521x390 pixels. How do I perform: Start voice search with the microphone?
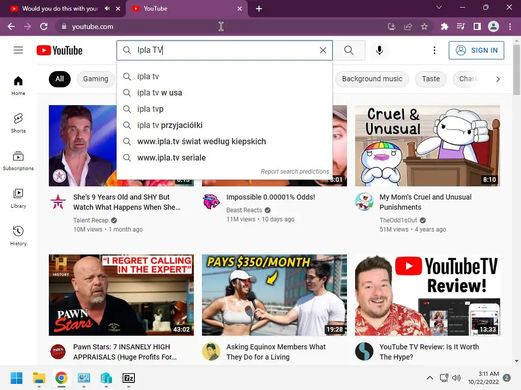[x=380, y=50]
